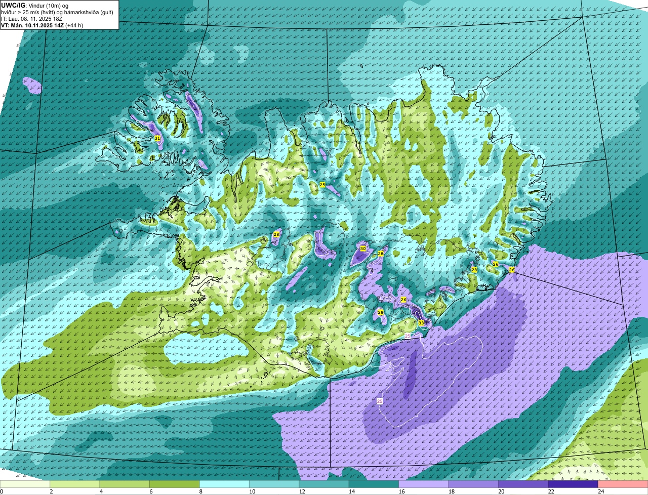Click the '(+44 h)' forecast offset text
648x495 pixels.
click(74, 25)
